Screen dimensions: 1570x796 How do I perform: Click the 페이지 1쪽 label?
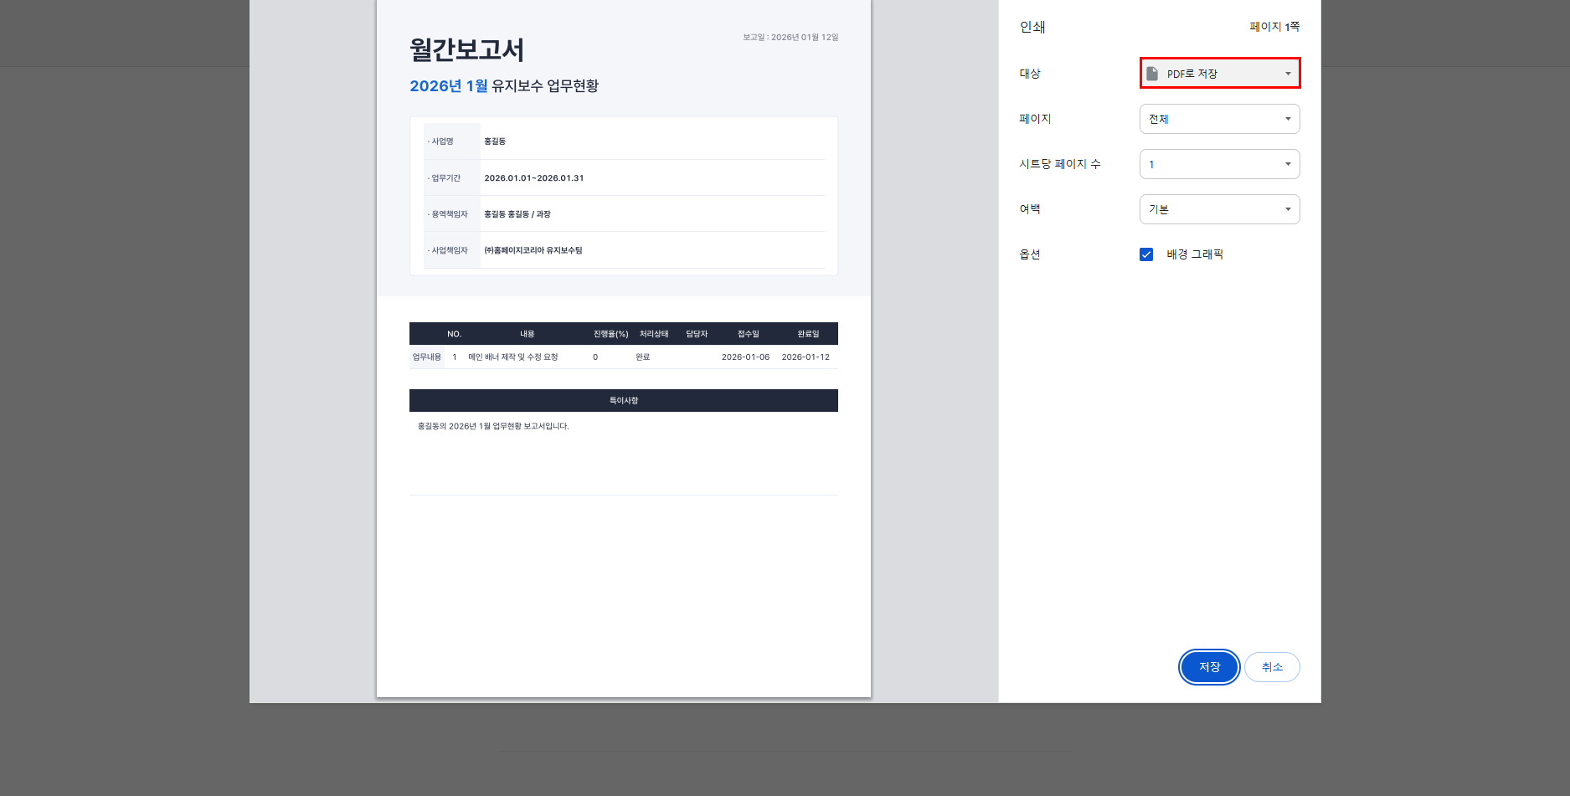click(1271, 27)
